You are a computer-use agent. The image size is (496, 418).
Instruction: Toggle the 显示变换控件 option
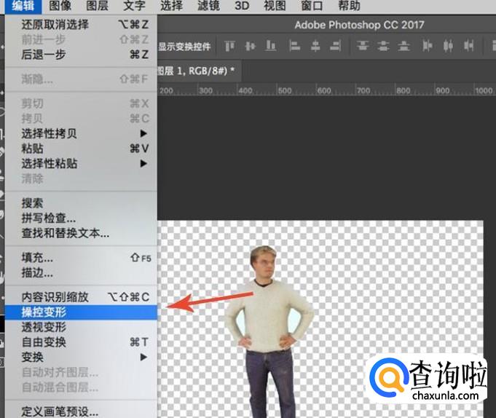tap(184, 47)
